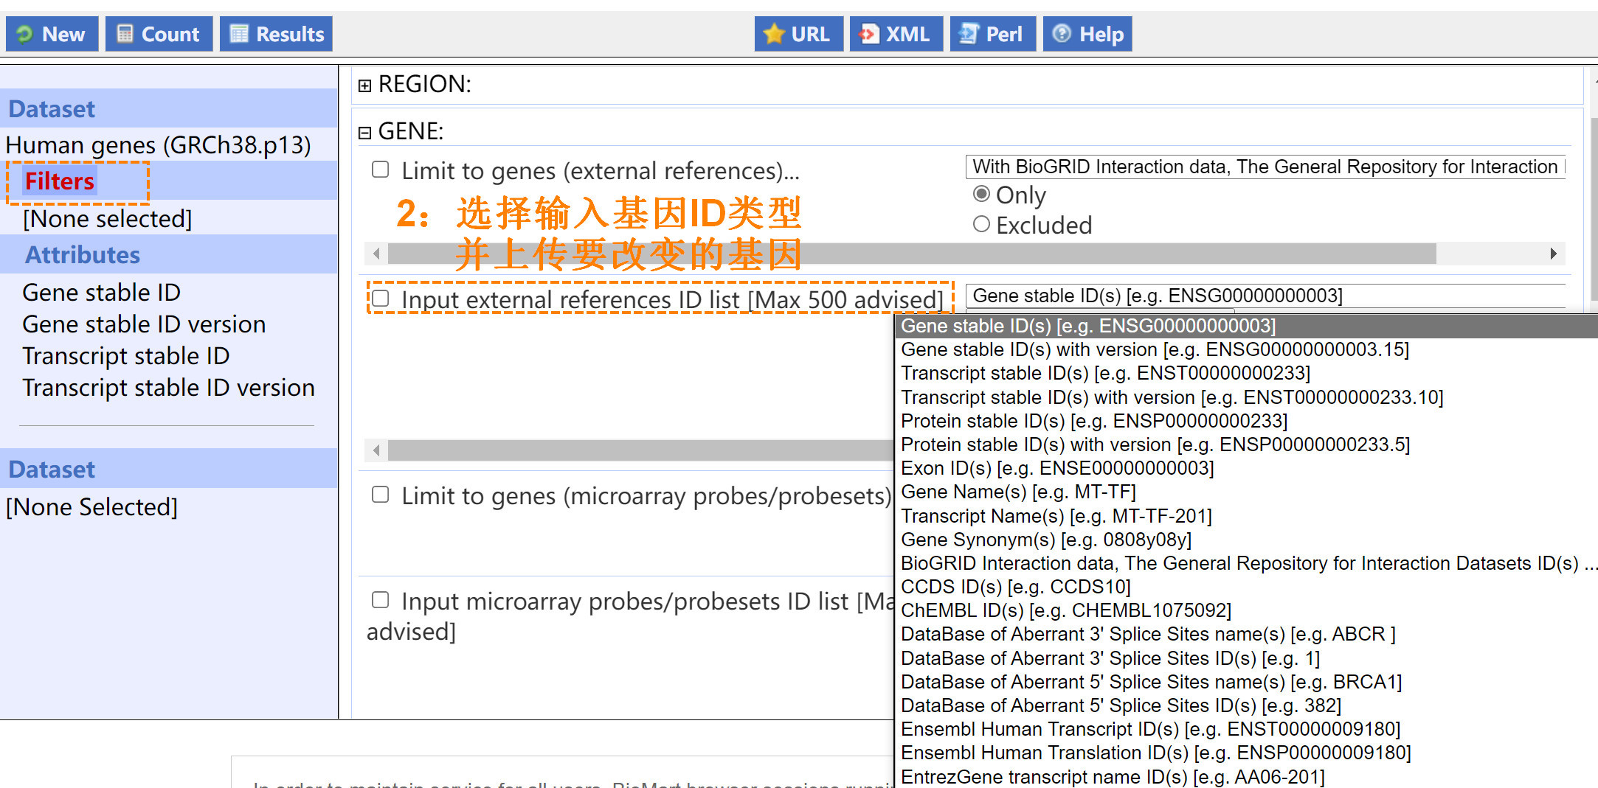Click the New button
Image resolution: width=1598 pixels, height=788 pixels.
[52, 34]
